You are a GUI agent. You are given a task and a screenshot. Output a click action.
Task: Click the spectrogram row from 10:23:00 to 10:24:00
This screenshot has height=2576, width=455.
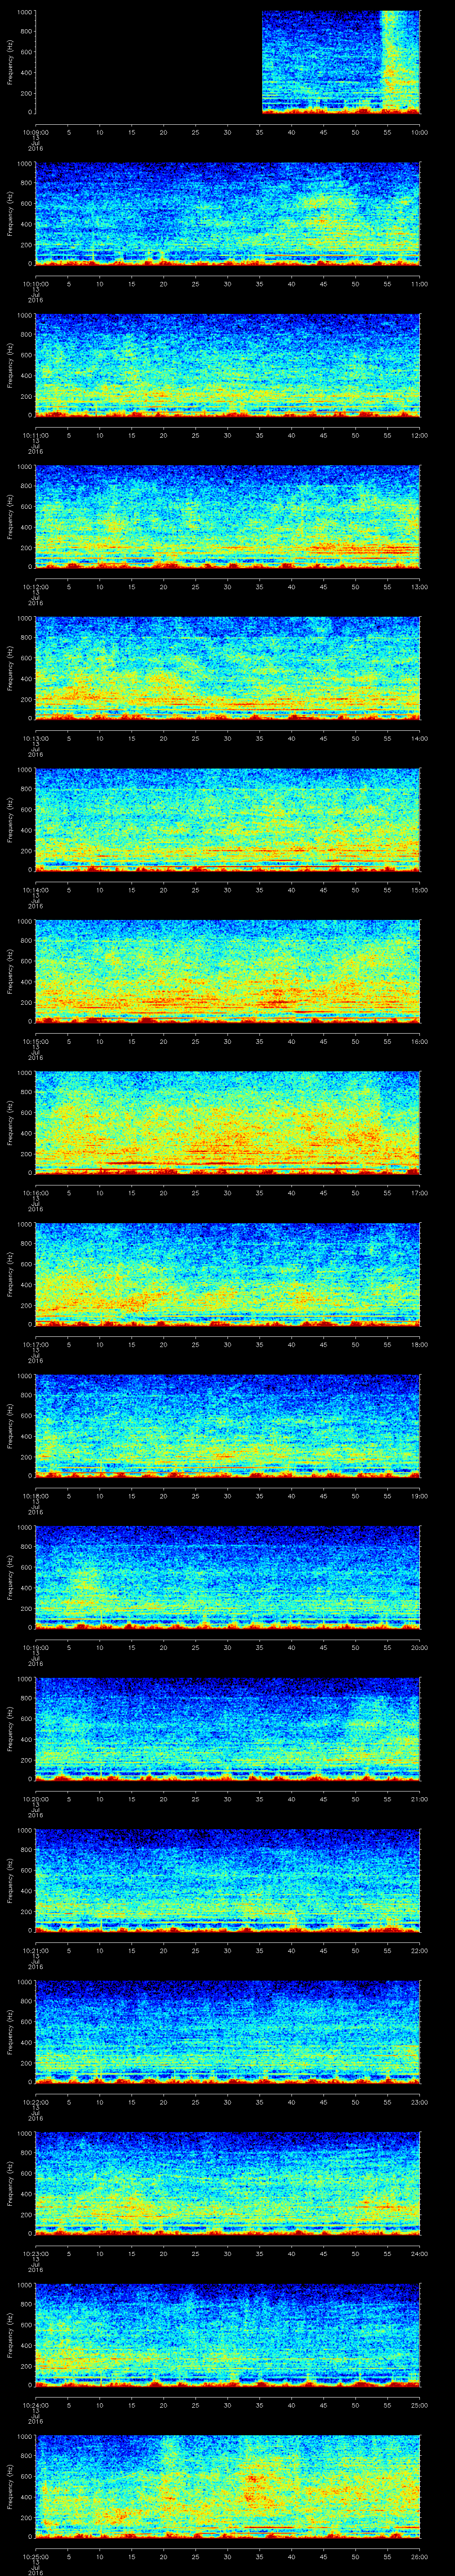pos(227,2184)
